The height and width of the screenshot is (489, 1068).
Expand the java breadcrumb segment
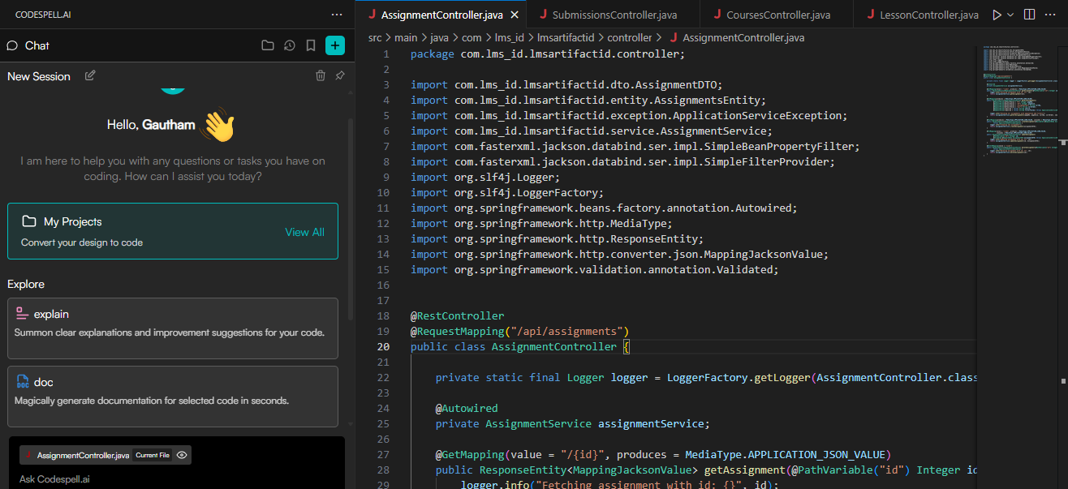pos(439,37)
